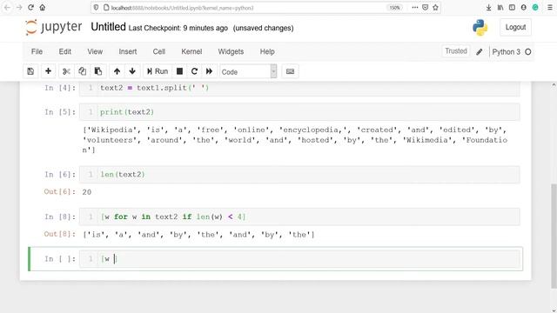Click the printed text2 output list
The image size is (557, 313).
(295, 140)
